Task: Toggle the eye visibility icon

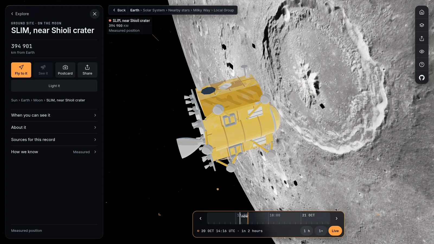Action: click(422, 52)
